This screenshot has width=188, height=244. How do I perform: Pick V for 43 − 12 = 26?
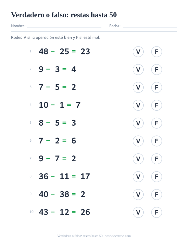[138, 212]
